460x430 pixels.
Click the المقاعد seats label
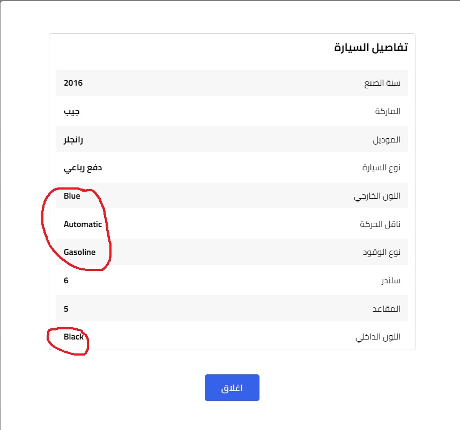[x=387, y=308]
